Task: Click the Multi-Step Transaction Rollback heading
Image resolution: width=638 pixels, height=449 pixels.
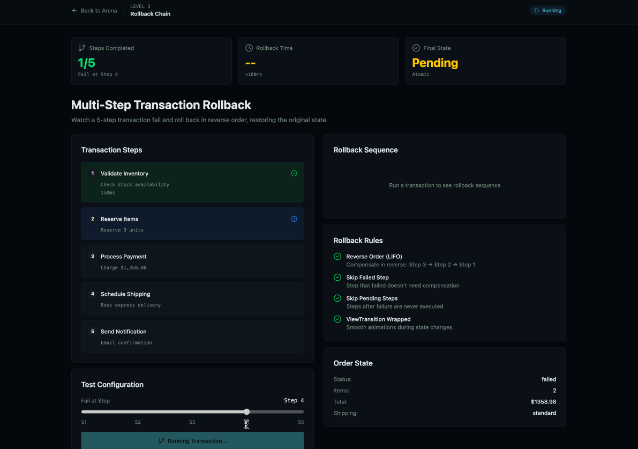Action: coord(161,105)
